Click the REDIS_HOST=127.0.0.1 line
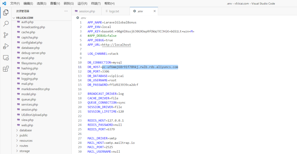The height and width of the screenshot is (154, 297). point(106,121)
